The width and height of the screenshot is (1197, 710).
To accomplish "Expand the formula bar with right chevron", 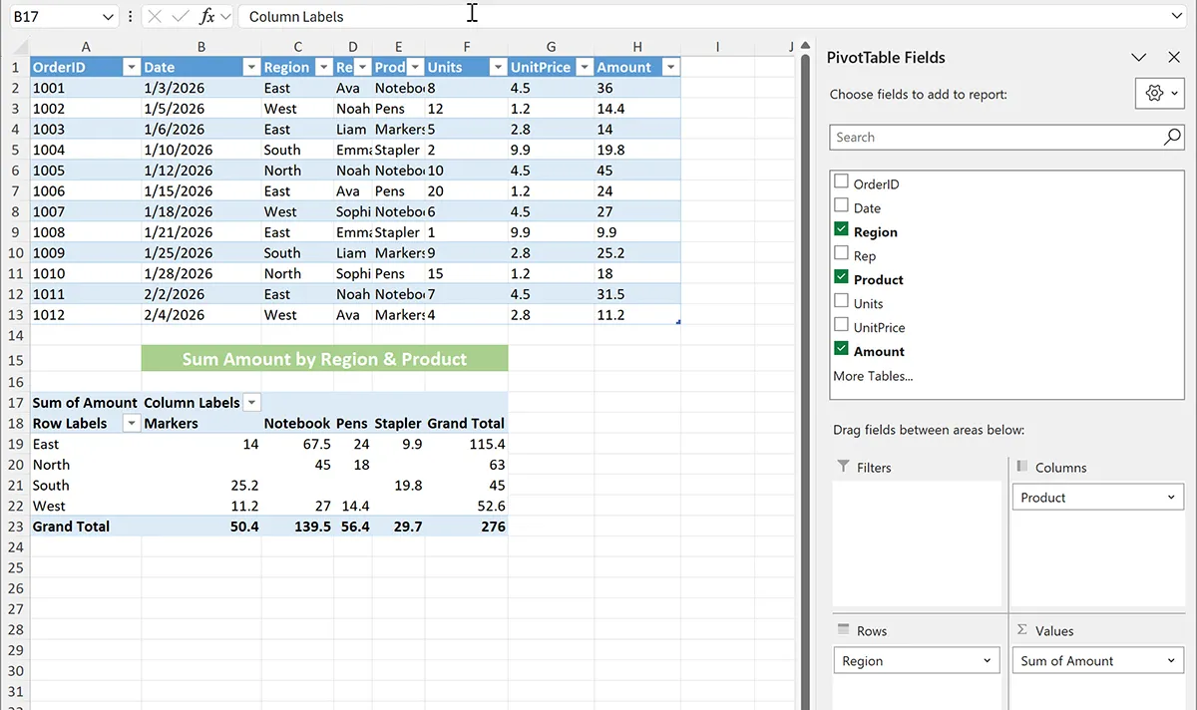I will click(x=1177, y=17).
